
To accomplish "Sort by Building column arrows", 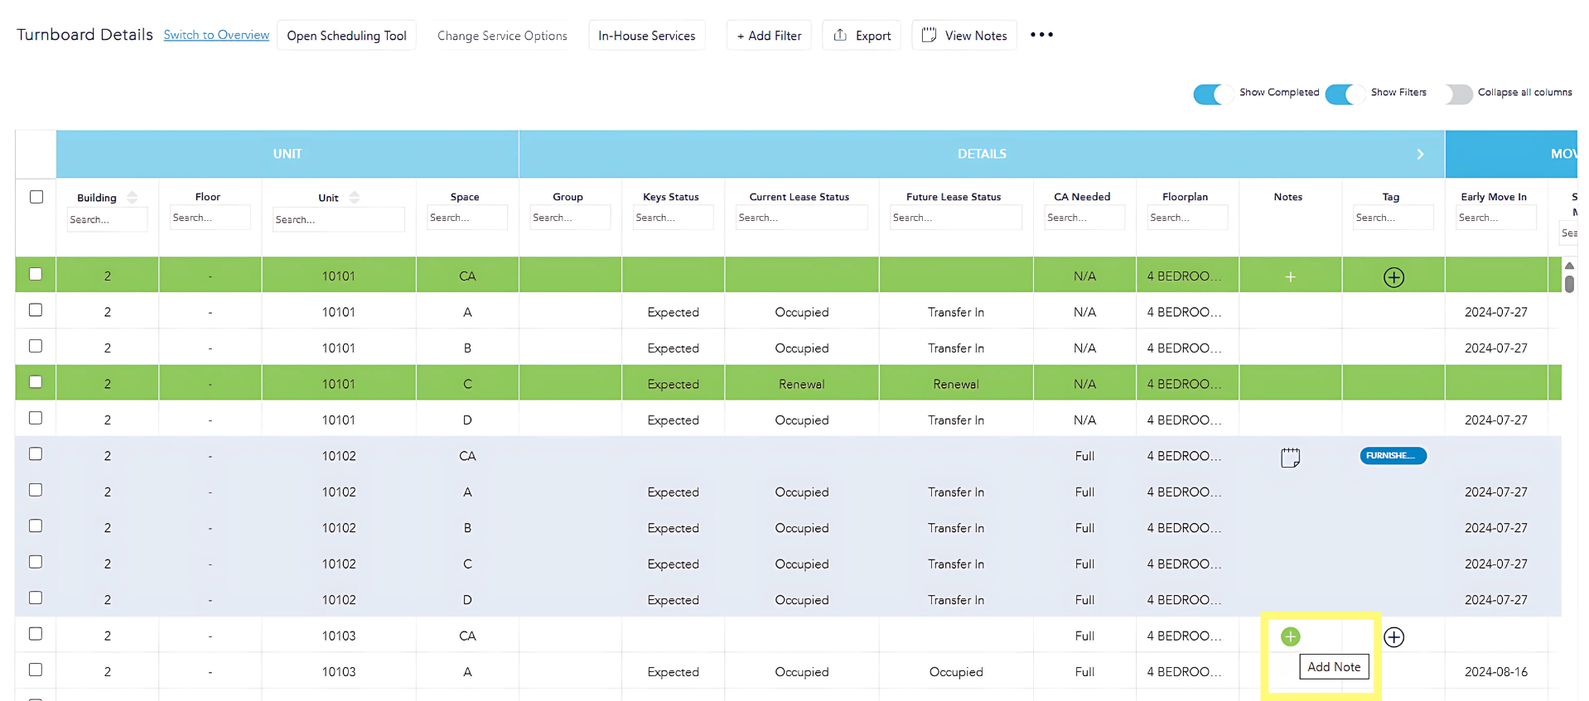I will (x=133, y=198).
